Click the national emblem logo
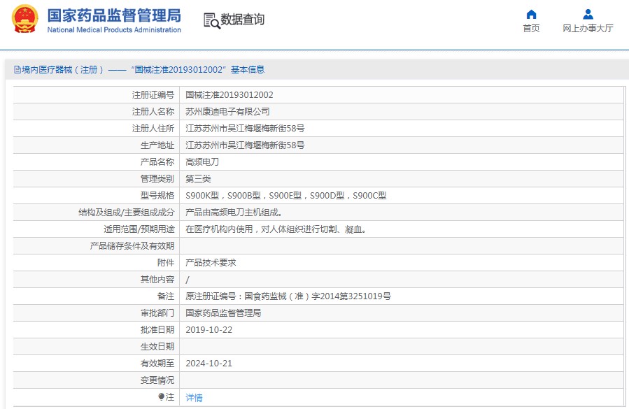The width and height of the screenshot is (629, 409). [25, 20]
